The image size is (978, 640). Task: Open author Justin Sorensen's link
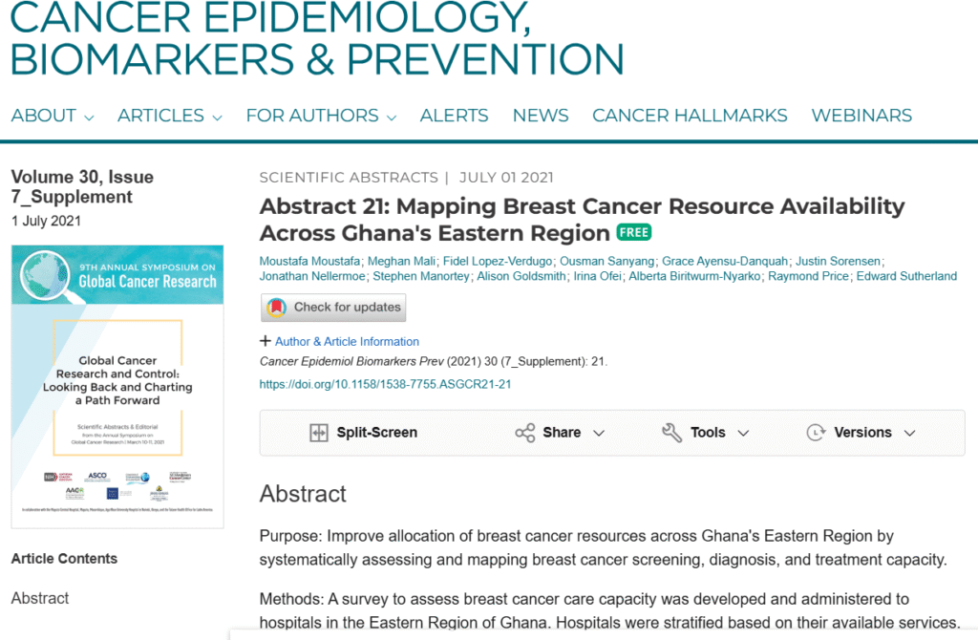[x=838, y=262]
